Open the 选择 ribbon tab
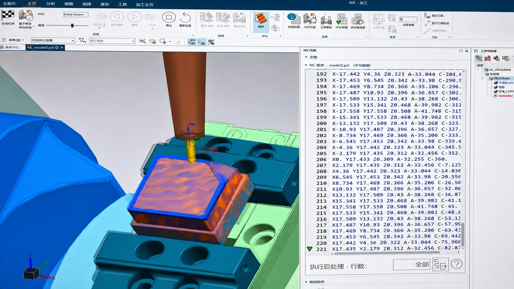This screenshot has width=514, height=289. [87, 4]
